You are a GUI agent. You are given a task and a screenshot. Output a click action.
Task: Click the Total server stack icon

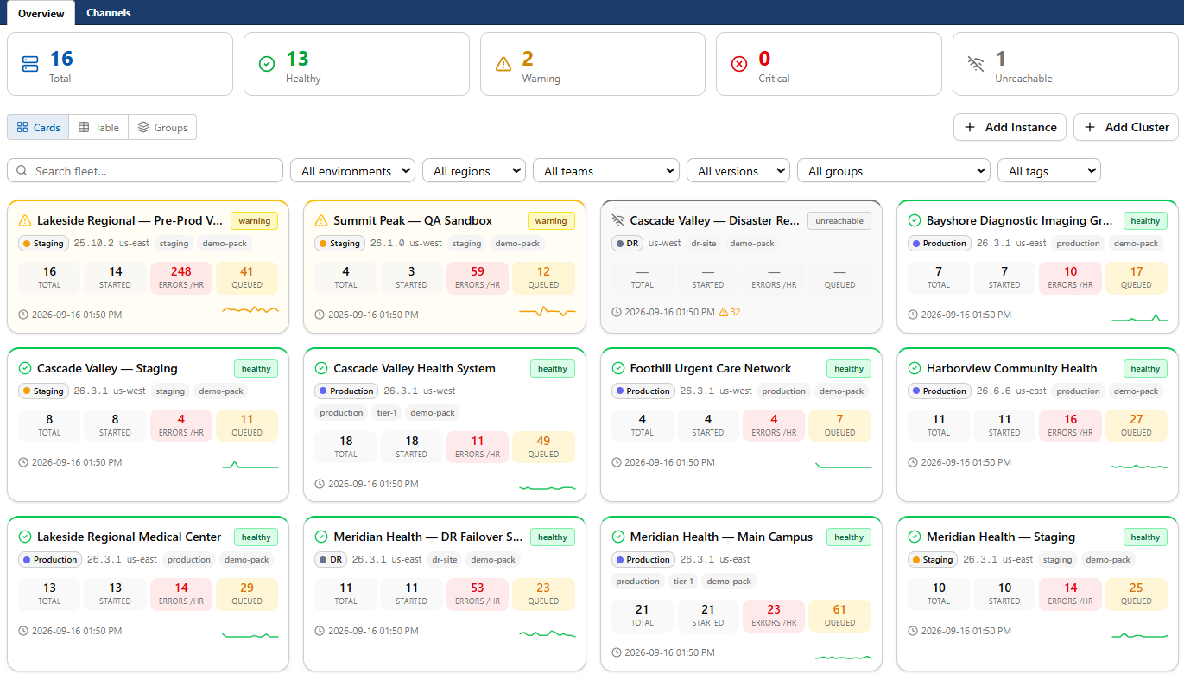(30, 64)
